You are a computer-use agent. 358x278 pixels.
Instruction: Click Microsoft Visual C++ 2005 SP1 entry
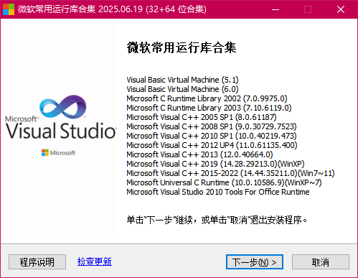click(x=202, y=117)
